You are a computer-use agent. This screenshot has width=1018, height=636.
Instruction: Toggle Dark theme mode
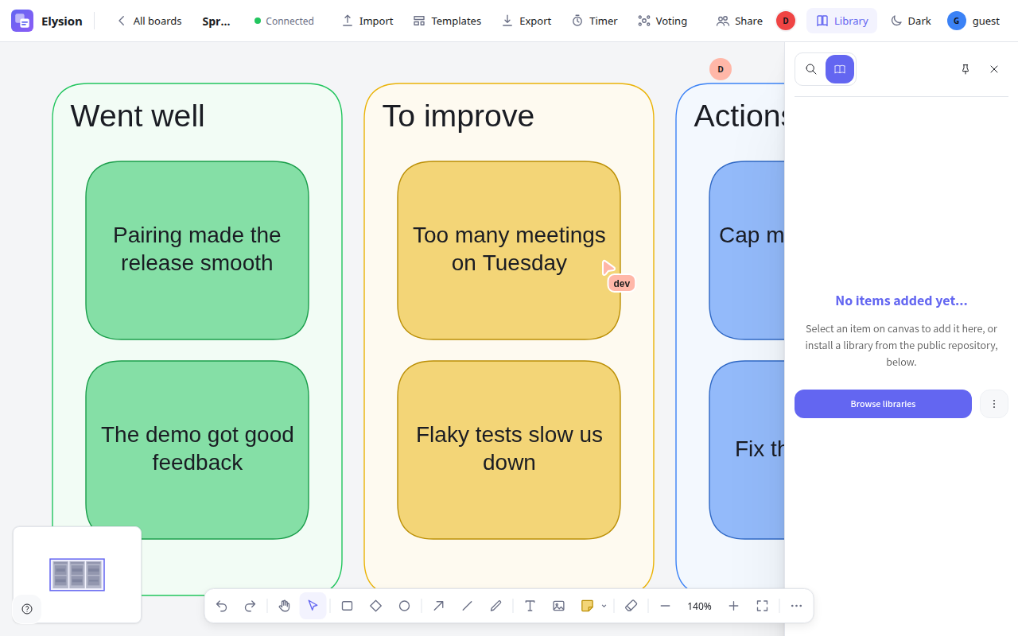click(x=911, y=21)
